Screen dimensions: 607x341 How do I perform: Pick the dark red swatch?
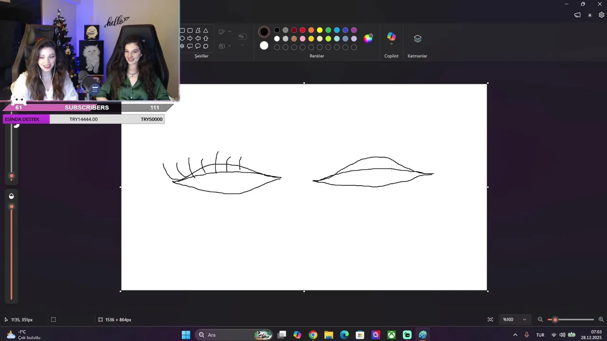click(294, 30)
